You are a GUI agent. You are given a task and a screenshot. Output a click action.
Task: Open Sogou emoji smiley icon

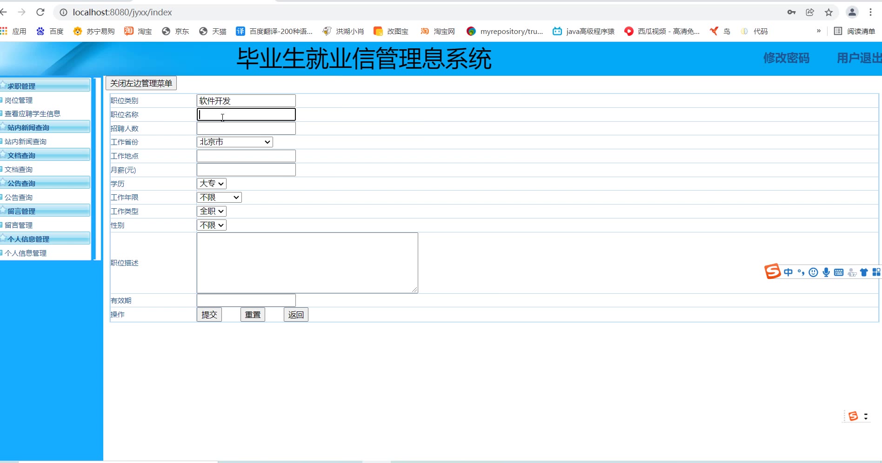coord(813,272)
